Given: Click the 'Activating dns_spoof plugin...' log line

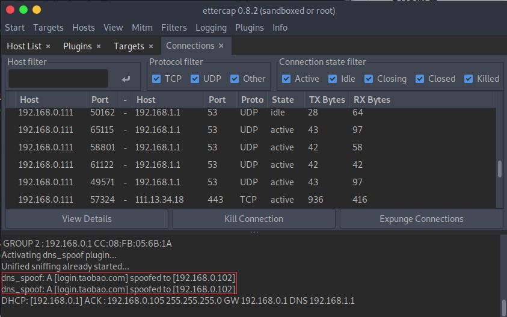Looking at the screenshot, I should point(59,255).
